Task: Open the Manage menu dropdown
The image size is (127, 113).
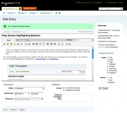Action: tap(26, 13)
